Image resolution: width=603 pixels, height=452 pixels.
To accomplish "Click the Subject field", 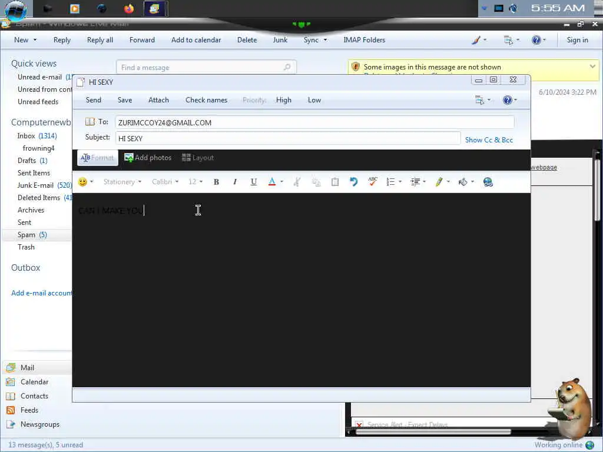I will [287, 138].
